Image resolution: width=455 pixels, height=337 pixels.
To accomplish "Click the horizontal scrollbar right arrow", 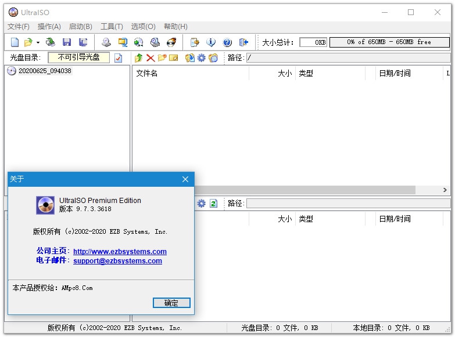I will [445, 190].
